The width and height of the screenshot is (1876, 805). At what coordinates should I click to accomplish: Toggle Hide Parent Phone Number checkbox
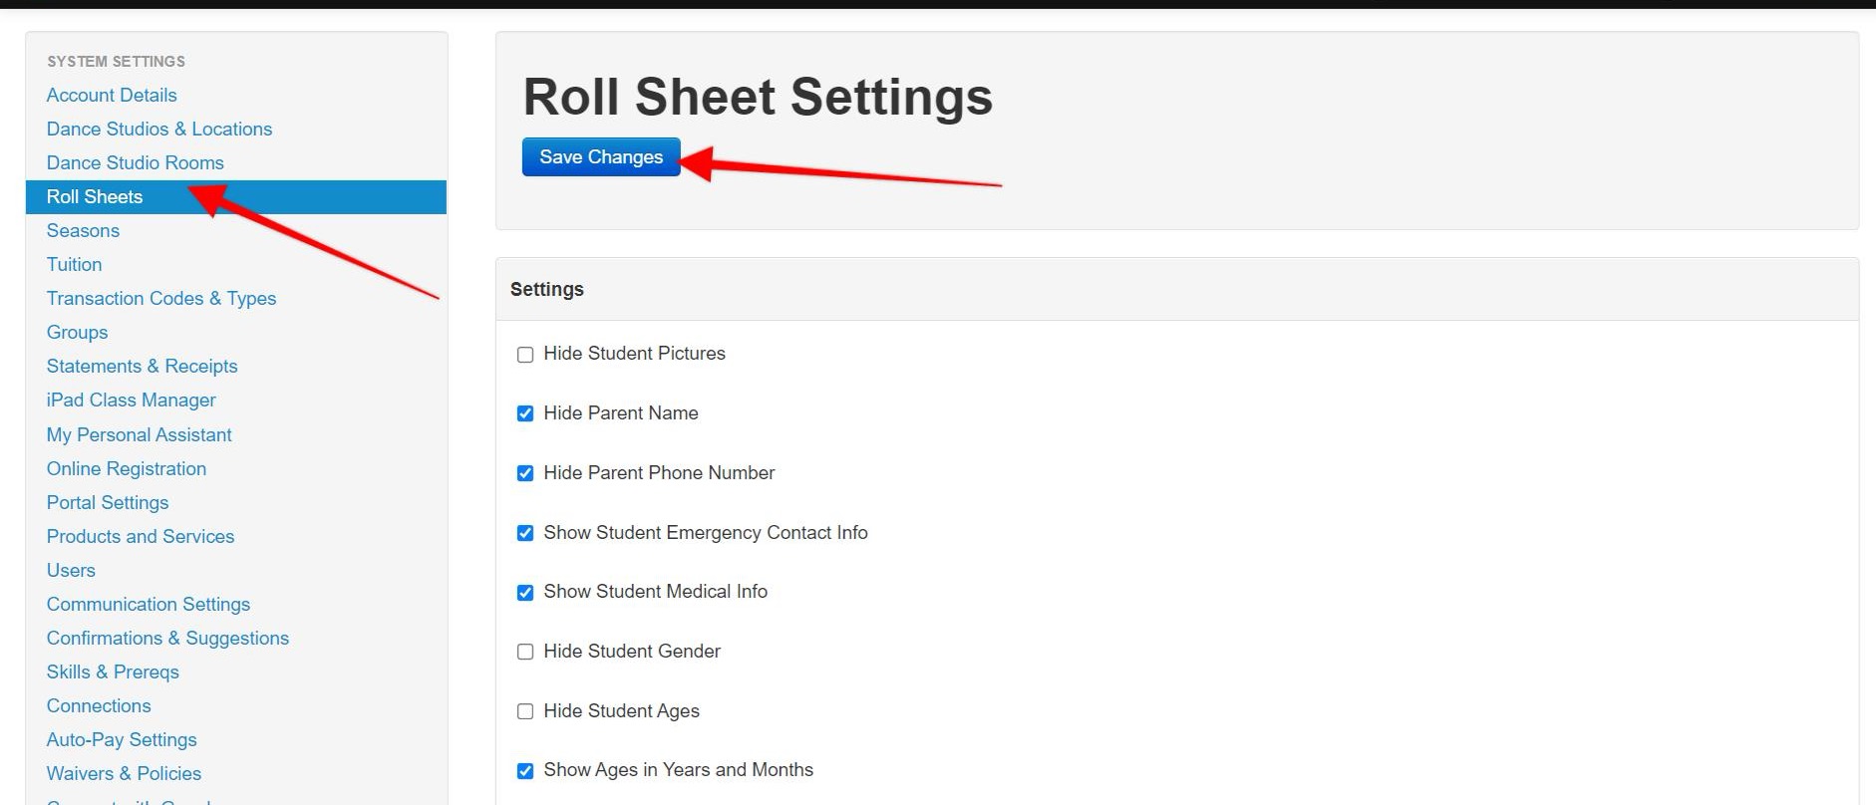pos(525,473)
